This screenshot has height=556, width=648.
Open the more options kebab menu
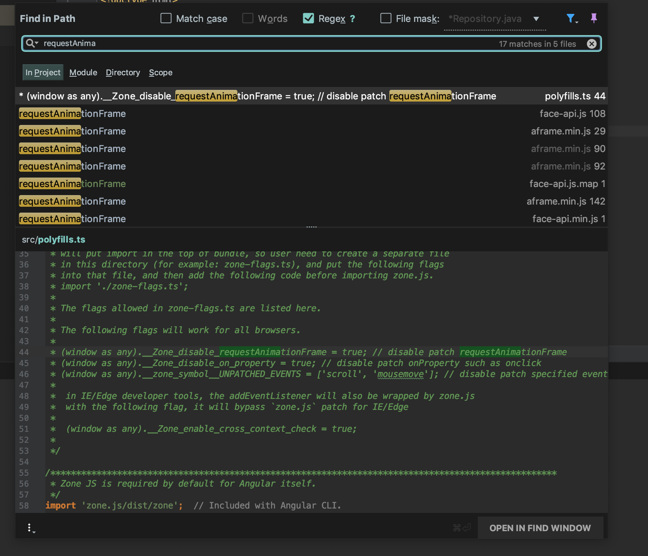pyautogui.click(x=30, y=528)
